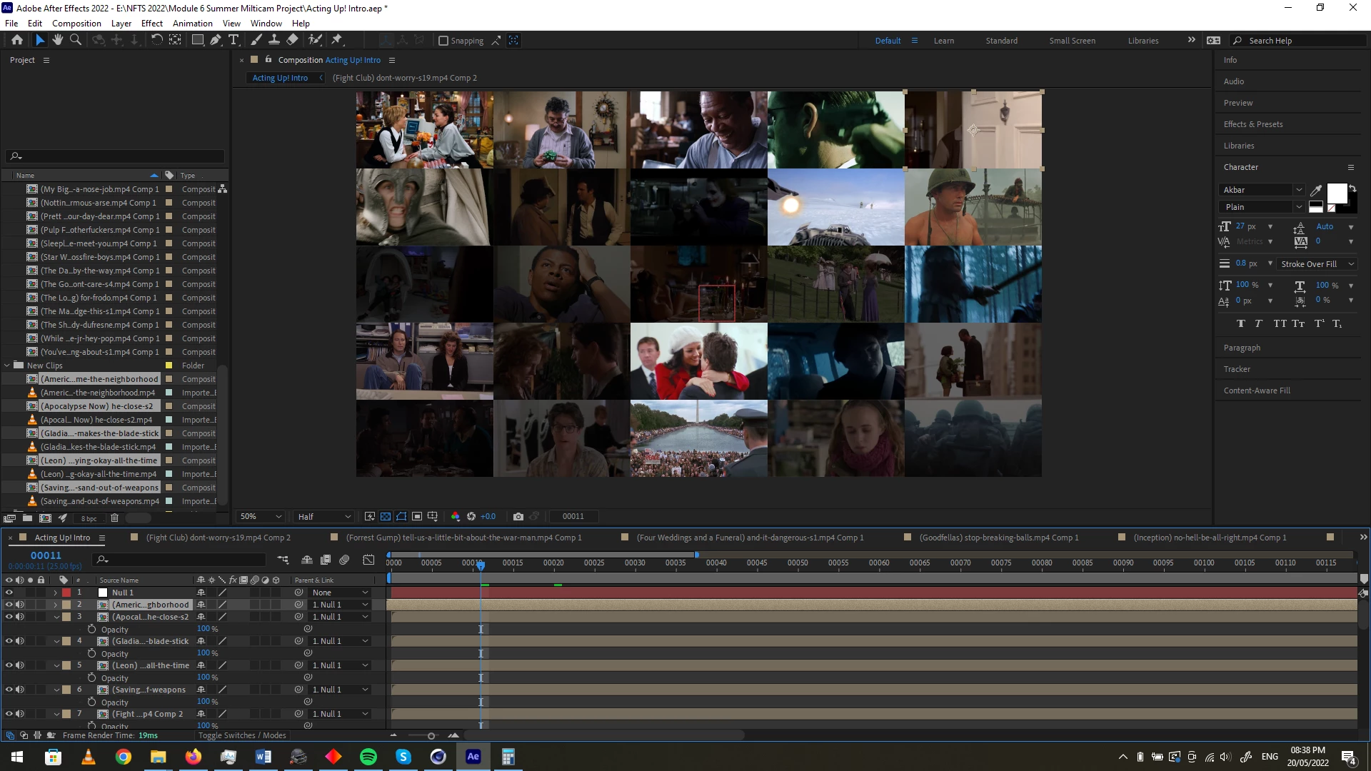The width and height of the screenshot is (1371, 771).
Task: Open the Animation menu
Action: [192, 23]
